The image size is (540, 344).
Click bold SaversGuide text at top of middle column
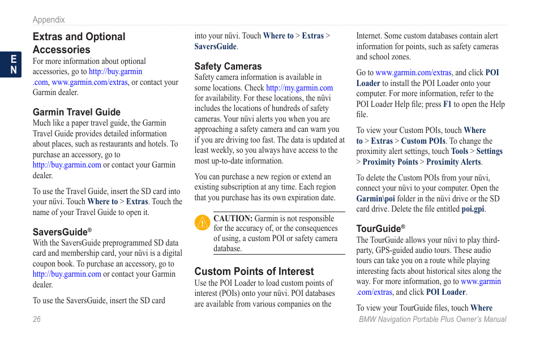point(215,46)
